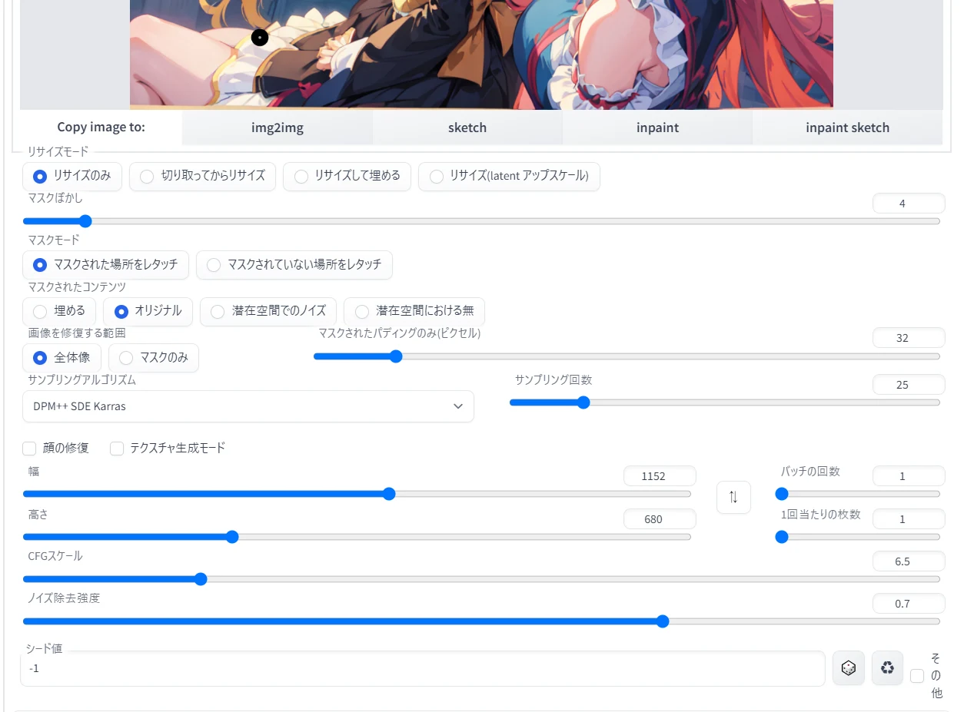Copy image to img2img tab
Image resolution: width=964 pixels, height=712 pixels.
pyautogui.click(x=278, y=127)
